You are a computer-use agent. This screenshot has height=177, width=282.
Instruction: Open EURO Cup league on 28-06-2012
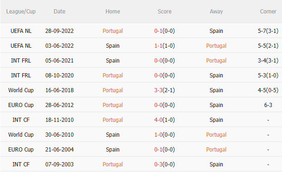pos(21,105)
